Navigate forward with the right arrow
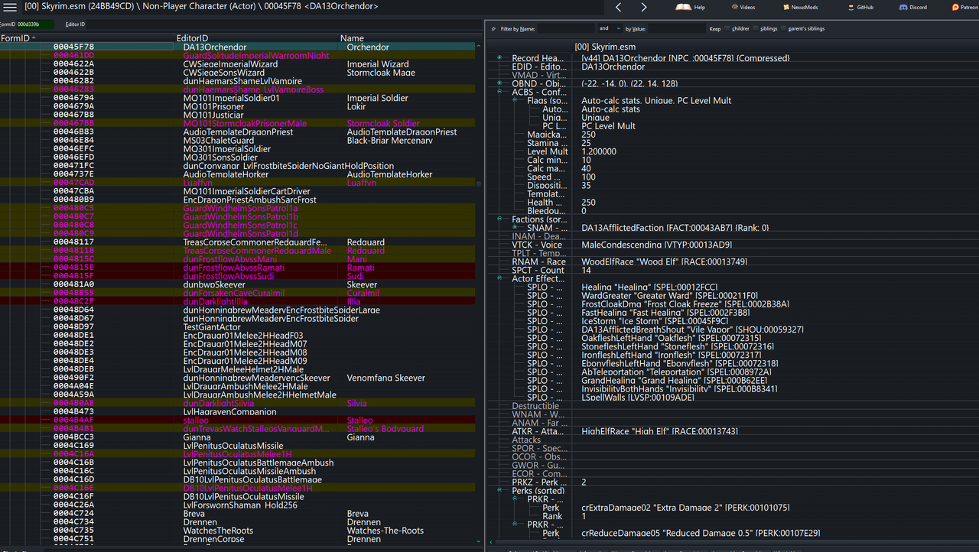Image resolution: width=979 pixels, height=552 pixels. pos(644,7)
